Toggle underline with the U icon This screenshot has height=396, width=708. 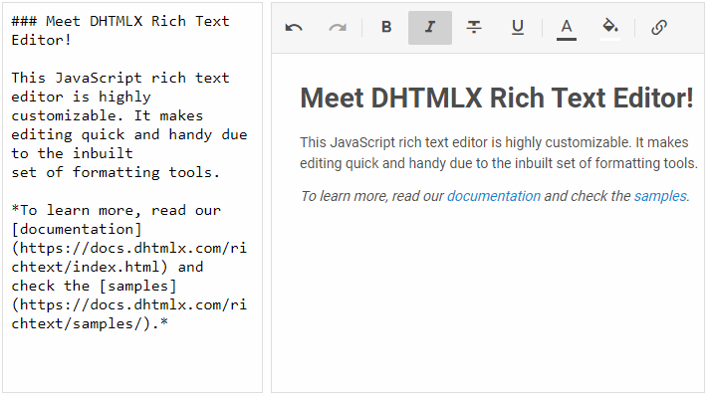(x=518, y=28)
